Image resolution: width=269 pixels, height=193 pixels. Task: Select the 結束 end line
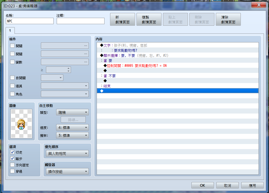coord(177,86)
